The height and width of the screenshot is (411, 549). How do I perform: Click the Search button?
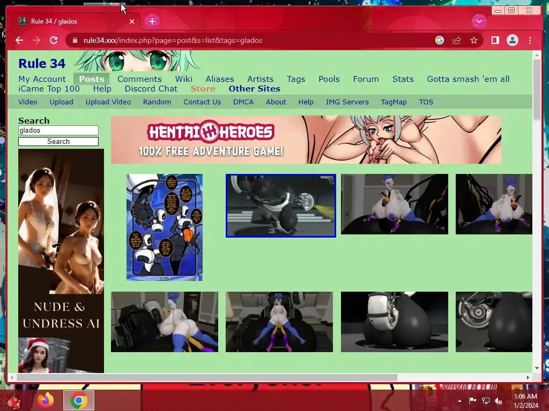click(58, 141)
